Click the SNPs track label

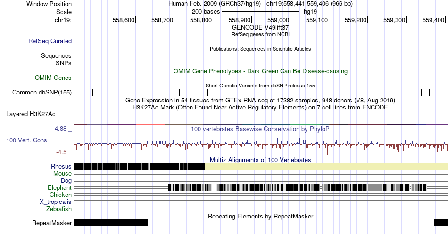64,63
